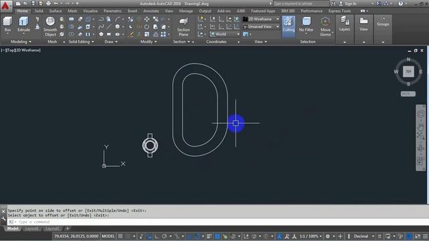Toggle Ortho mode in status bar
Viewport: 429px width, 241px height.
pos(157,236)
